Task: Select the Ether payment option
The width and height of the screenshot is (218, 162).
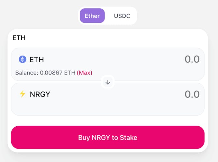Action: coord(92,16)
